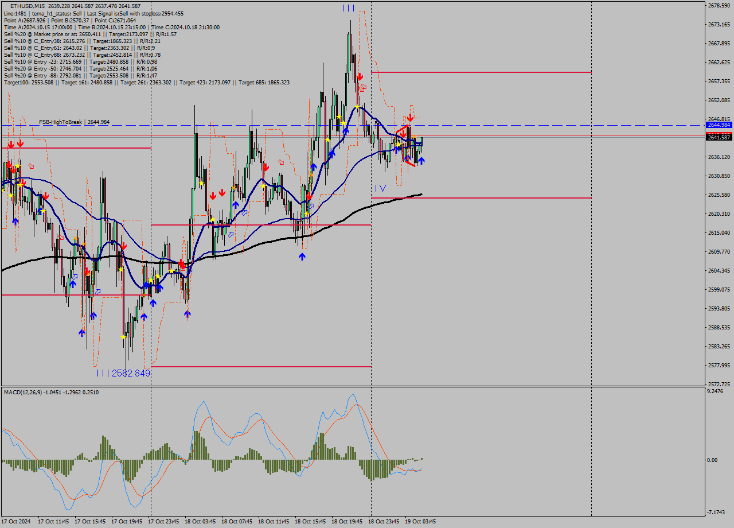Click the '18 Oct 11:45' time axis label
Screen dimensions: 734x528
[x=274, y=522]
